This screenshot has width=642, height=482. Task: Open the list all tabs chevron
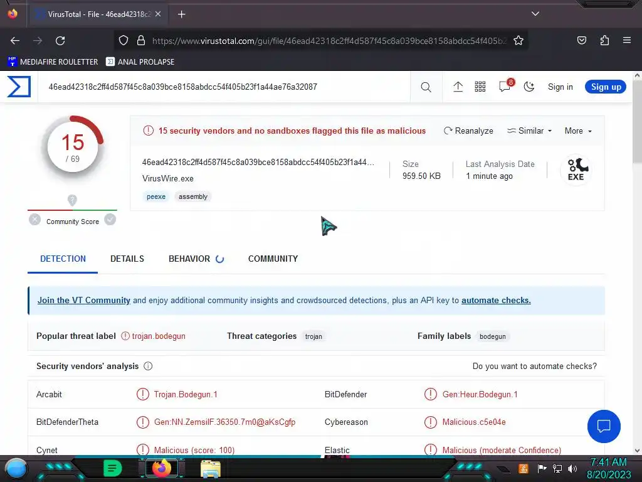[x=535, y=14]
